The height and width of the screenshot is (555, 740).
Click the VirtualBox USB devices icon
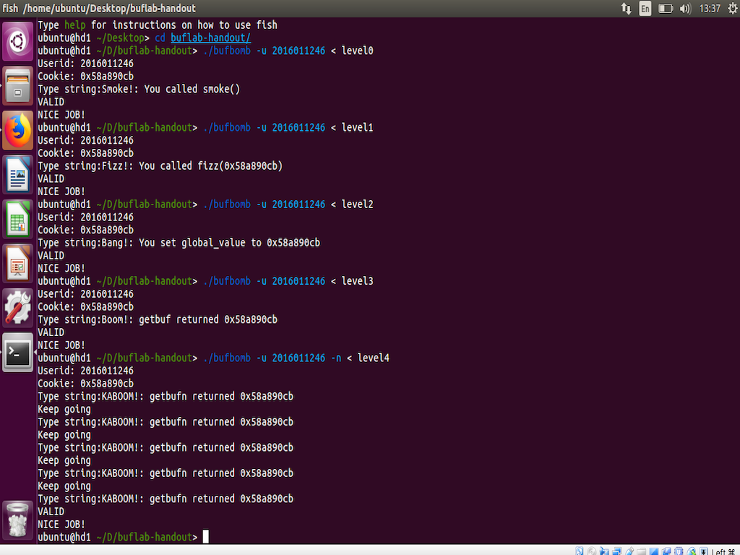tap(629, 551)
